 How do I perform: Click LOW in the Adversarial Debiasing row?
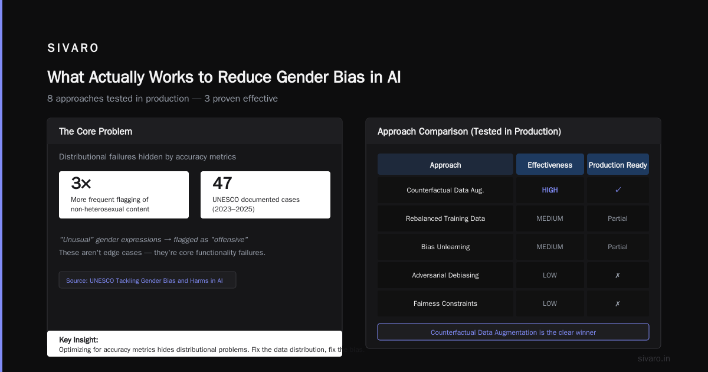(x=550, y=275)
